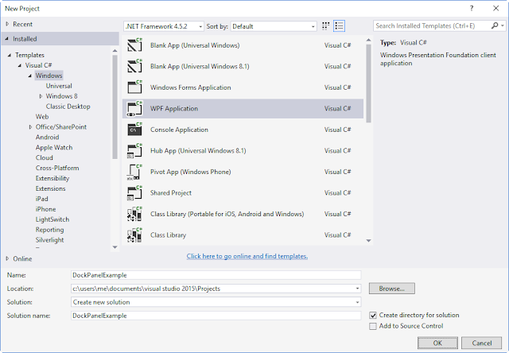Screen dimensions: 509x353
Task: Click the Blank App (Universal Windows 8.1) icon
Action: click(x=134, y=66)
